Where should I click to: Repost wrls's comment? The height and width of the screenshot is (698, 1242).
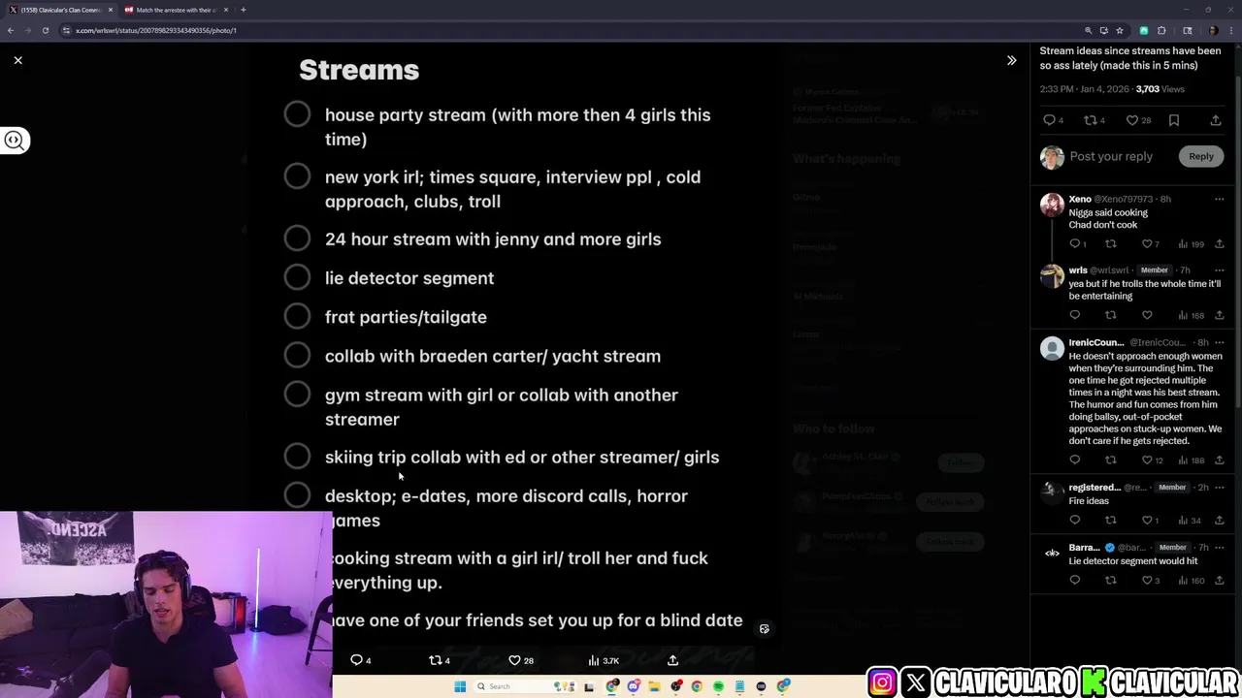click(x=1111, y=315)
